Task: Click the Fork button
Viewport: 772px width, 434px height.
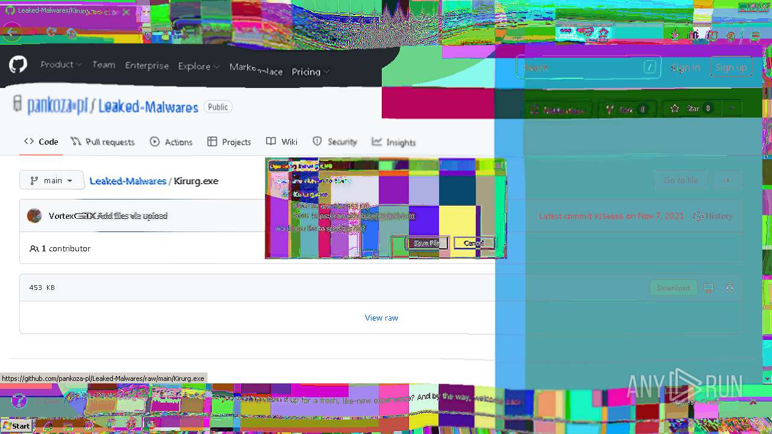Action: click(x=627, y=109)
